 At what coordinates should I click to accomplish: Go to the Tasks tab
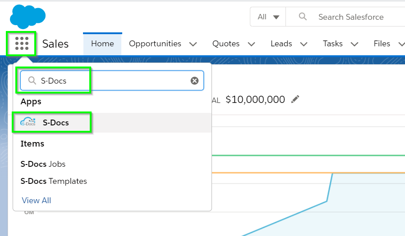pyautogui.click(x=333, y=44)
